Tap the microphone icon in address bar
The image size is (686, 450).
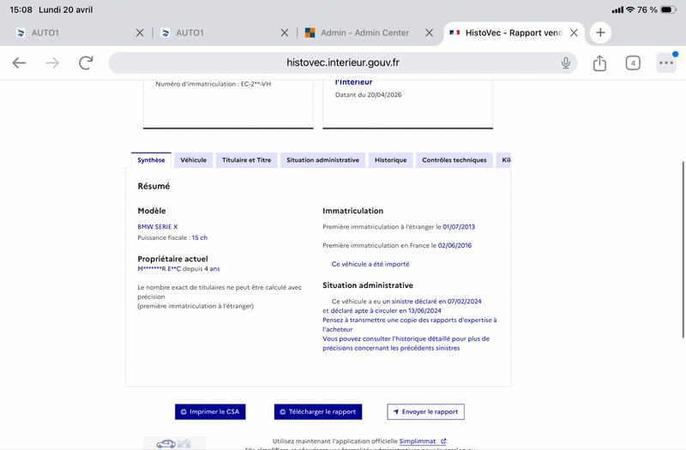566,63
